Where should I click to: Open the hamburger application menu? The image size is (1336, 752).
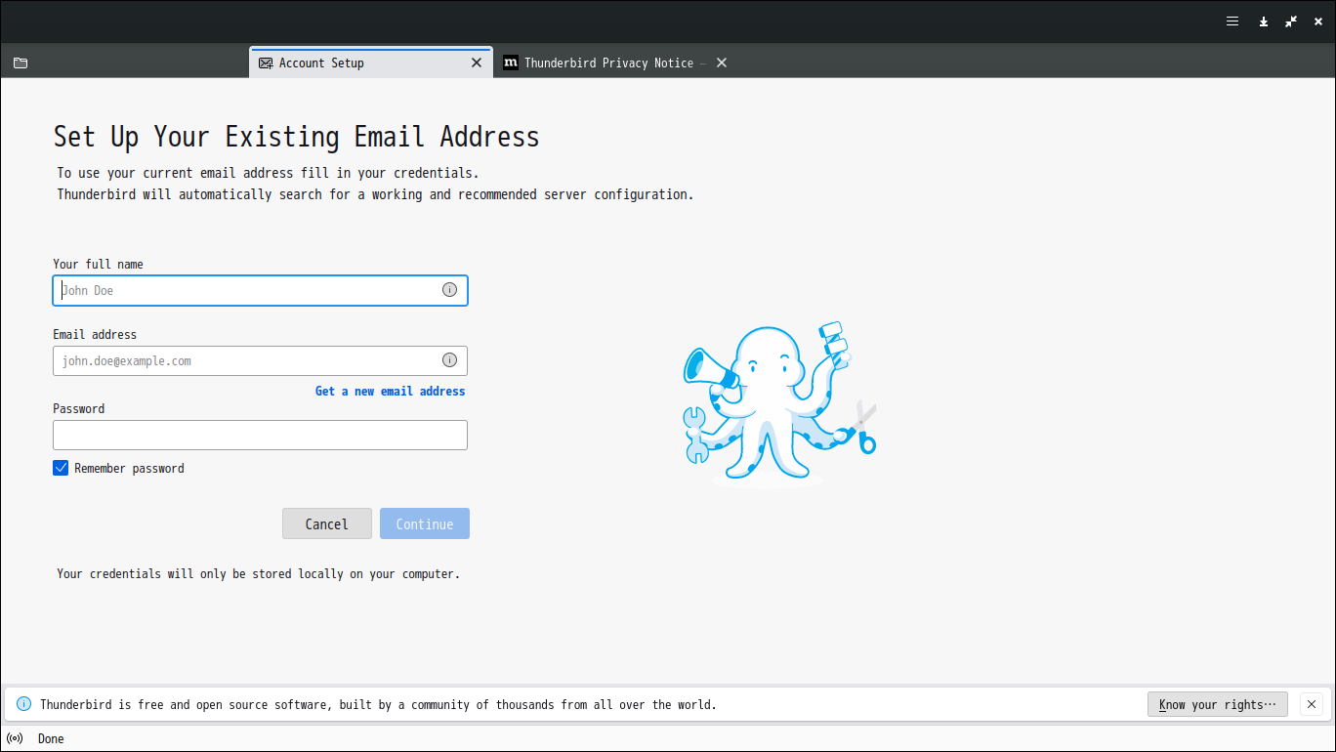pyautogui.click(x=1232, y=21)
